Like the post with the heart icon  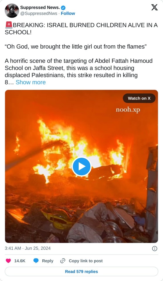(x=8, y=261)
